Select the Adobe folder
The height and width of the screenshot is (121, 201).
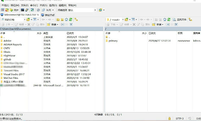click(x=7, y=41)
